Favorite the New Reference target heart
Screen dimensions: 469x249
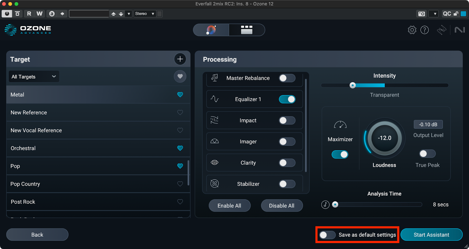pos(180,112)
